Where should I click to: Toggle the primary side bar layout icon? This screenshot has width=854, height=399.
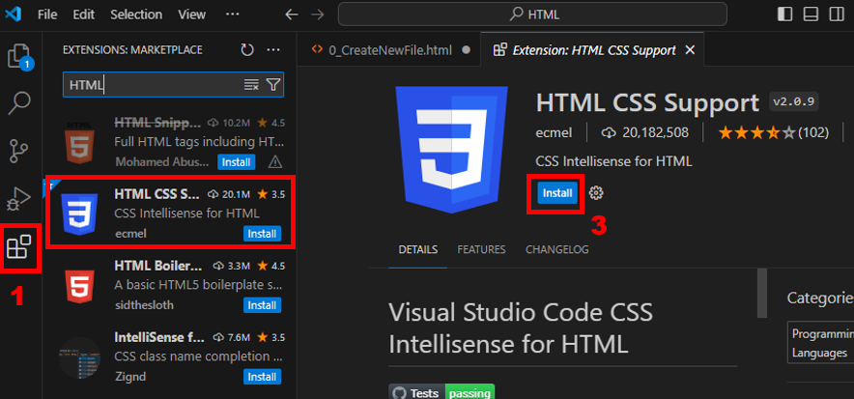(784, 14)
